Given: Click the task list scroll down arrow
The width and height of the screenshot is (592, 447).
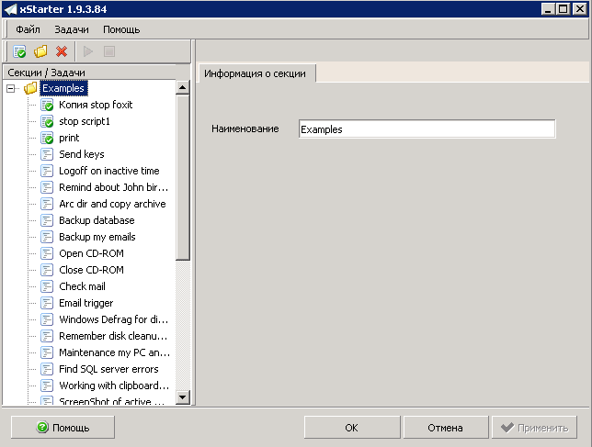Looking at the screenshot, I should [183, 397].
